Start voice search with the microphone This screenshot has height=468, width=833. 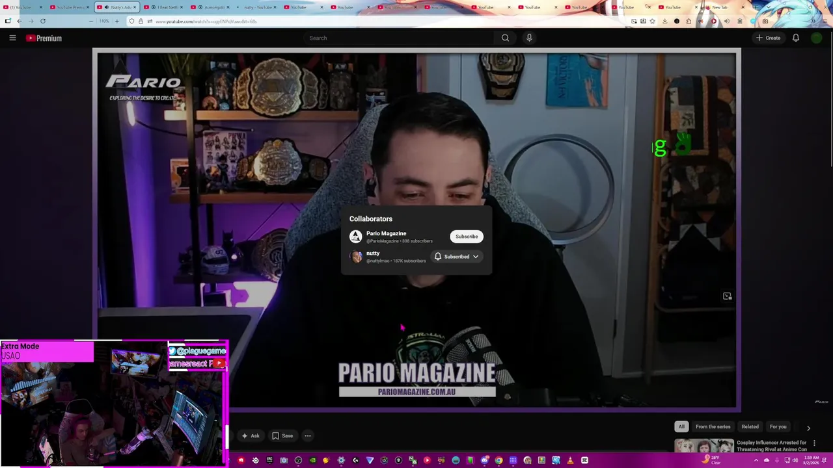click(x=529, y=38)
